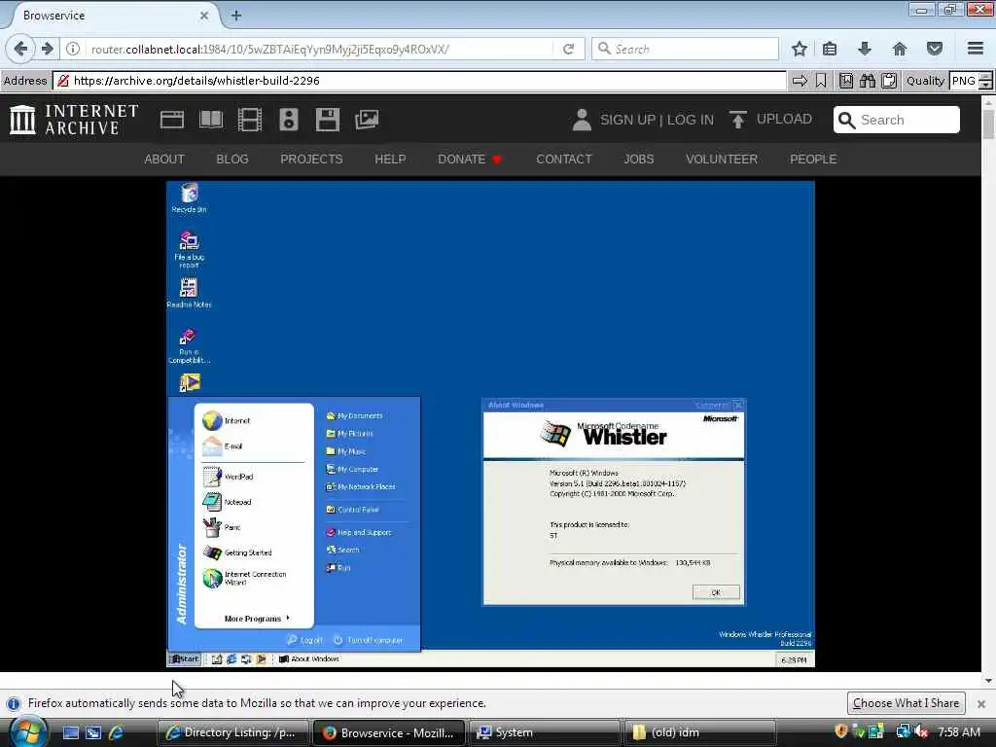Show site information icon in URL bar
The width and height of the screenshot is (996, 747).
[x=73, y=49]
